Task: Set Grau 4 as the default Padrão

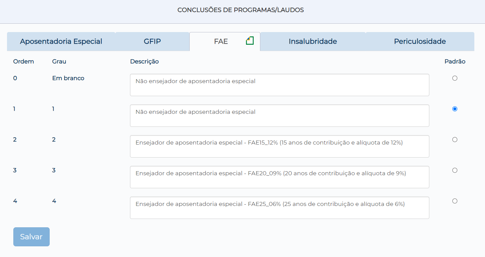Action: [x=455, y=201]
